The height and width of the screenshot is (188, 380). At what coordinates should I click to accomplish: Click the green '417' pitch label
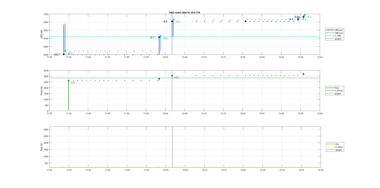pyautogui.click(x=176, y=78)
